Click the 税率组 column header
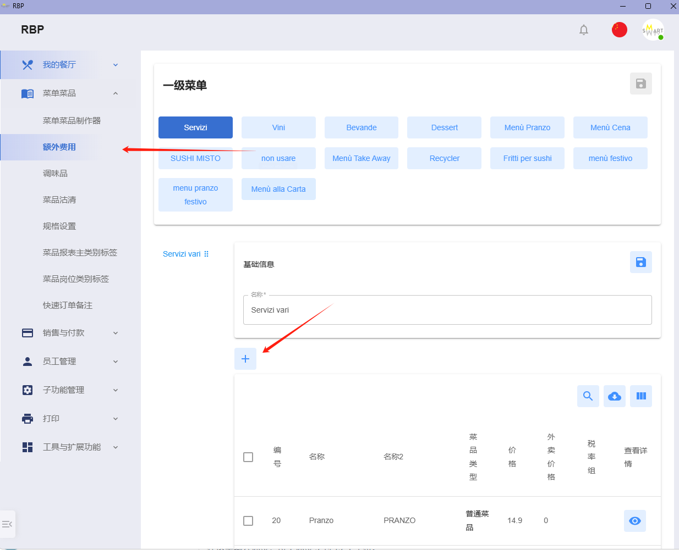Screen dimensions: 679x550 point(592,457)
